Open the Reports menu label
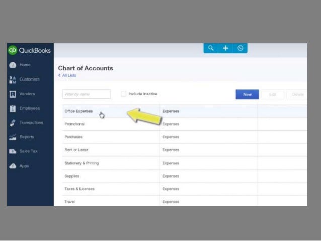Image resolution: width=321 pixels, height=241 pixels. (27, 137)
